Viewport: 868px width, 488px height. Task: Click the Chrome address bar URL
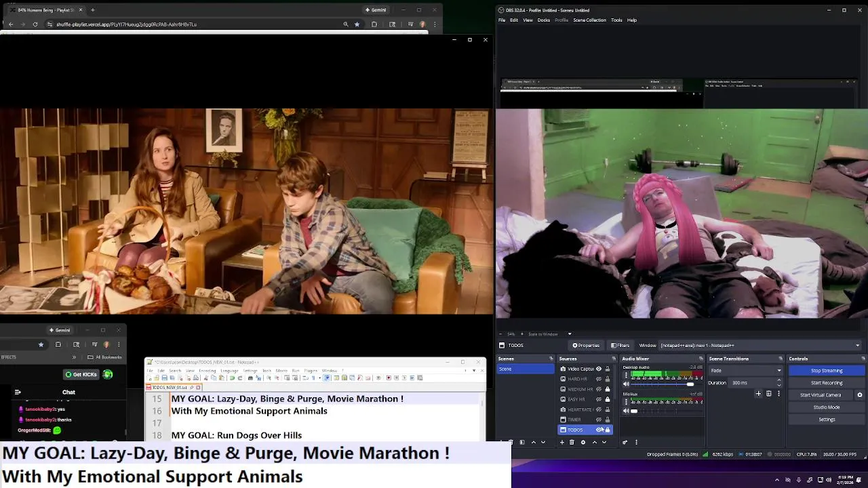[x=126, y=24]
